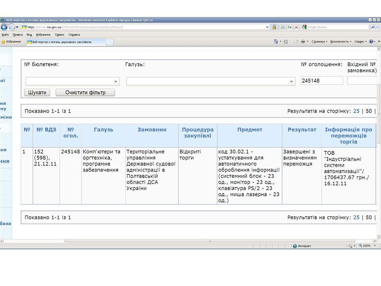Open the address bar history dropdown
Screen dimensions: 381x286
(x=267, y=27)
